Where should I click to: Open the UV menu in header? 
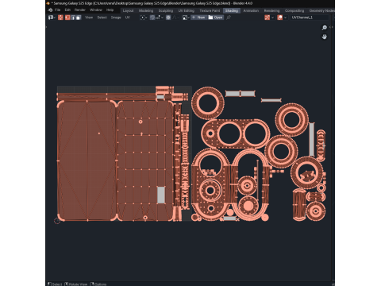(x=128, y=17)
